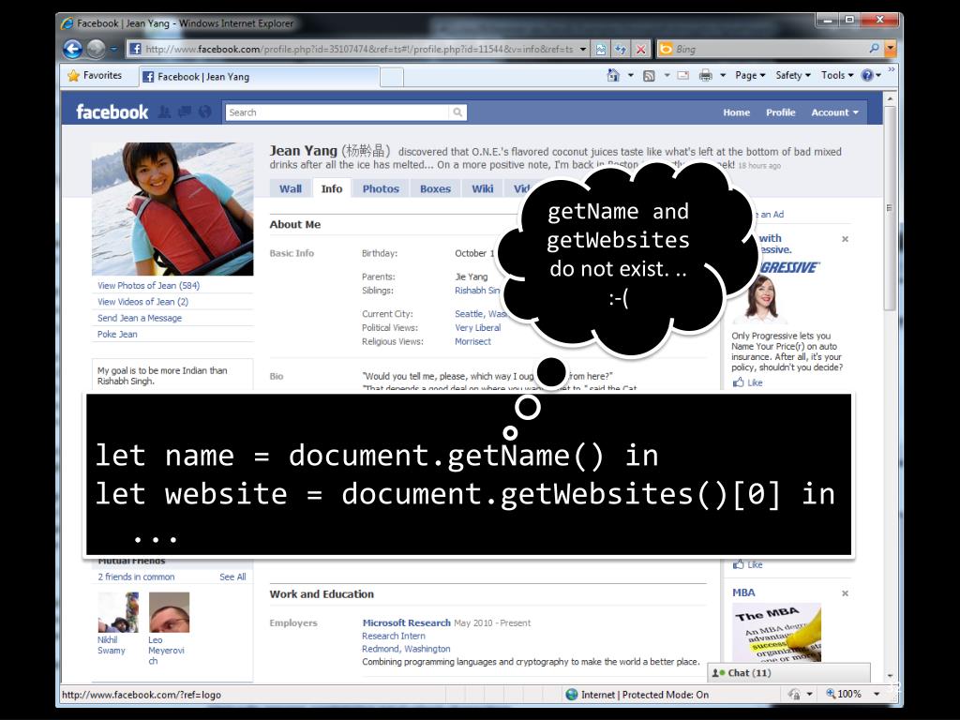Close the Progressive ad
This screenshot has width=960, height=720.
tap(845, 239)
